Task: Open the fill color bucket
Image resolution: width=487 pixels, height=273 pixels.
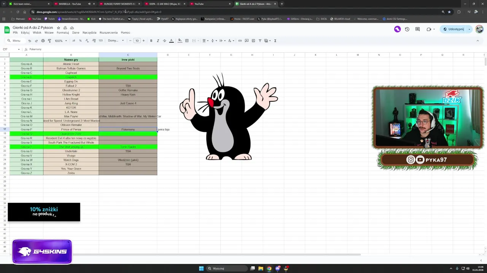Action: 180,41
